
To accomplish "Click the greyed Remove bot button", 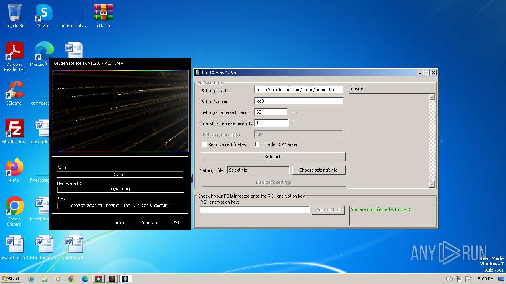I will (x=328, y=210).
